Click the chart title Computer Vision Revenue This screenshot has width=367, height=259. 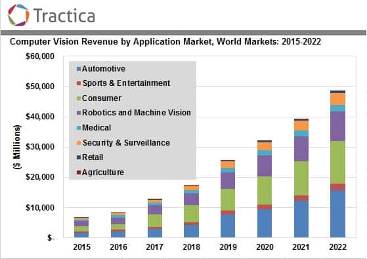coord(165,42)
